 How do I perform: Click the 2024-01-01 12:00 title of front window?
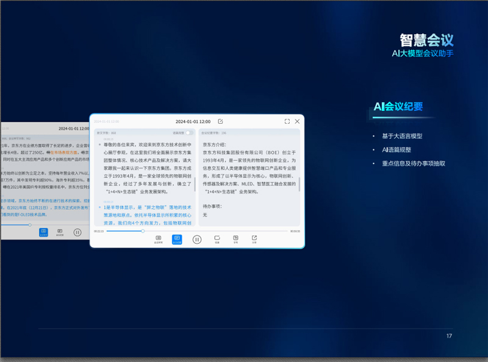click(x=193, y=122)
